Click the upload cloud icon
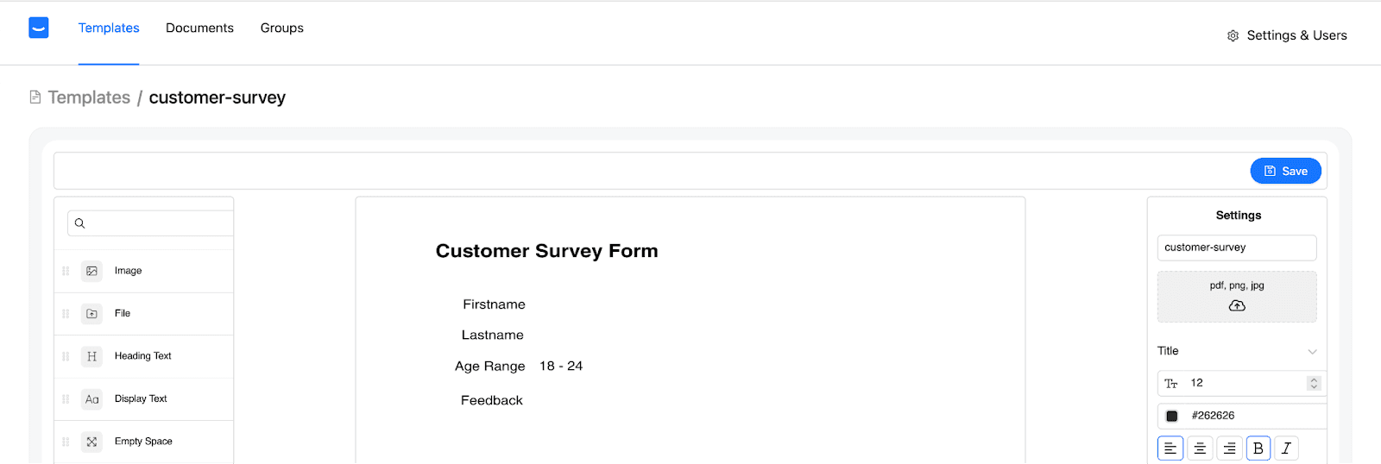This screenshot has width=1381, height=464. [x=1237, y=305]
